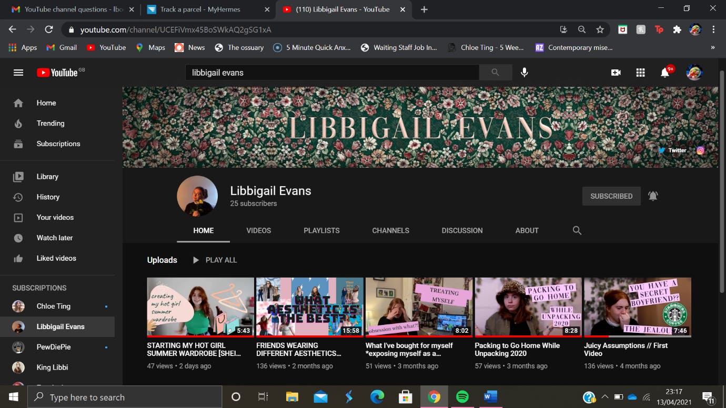Switch to the VIDEOS tab
The height and width of the screenshot is (408, 726).
tap(258, 230)
